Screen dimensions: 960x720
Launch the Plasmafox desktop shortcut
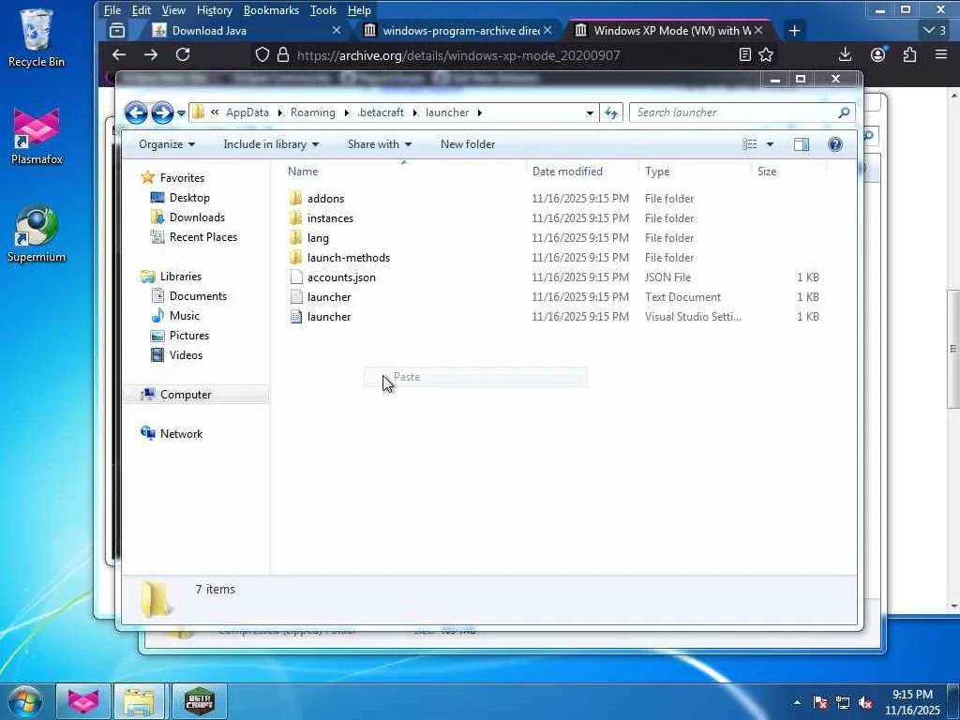point(37,136)
